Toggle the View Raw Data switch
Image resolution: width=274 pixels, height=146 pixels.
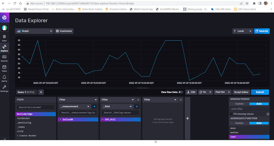click(181, 92)
